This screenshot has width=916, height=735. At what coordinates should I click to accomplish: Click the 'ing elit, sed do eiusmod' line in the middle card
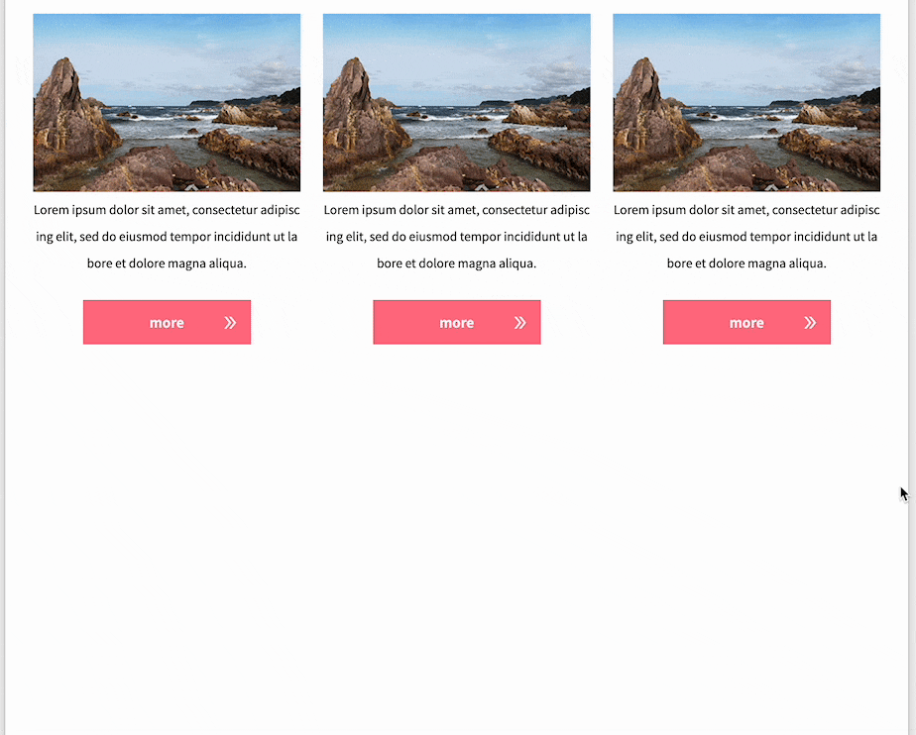(457, 237)
